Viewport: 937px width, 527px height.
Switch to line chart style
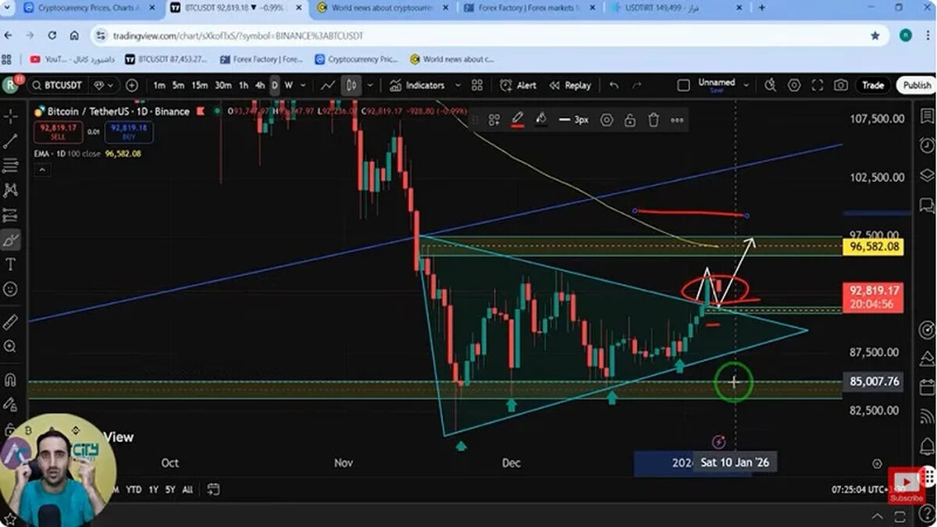(328, 85)
